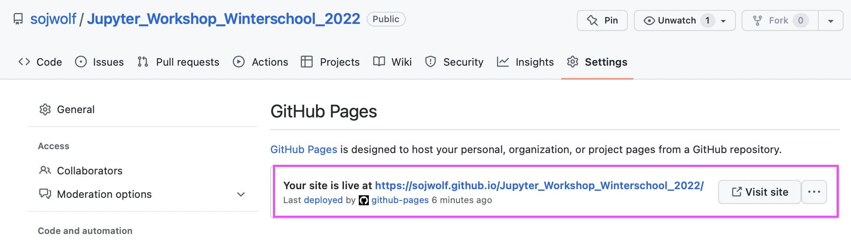Click the Pull requests branch icon
Screen dimensions: 851x247
tap(143, 62)
